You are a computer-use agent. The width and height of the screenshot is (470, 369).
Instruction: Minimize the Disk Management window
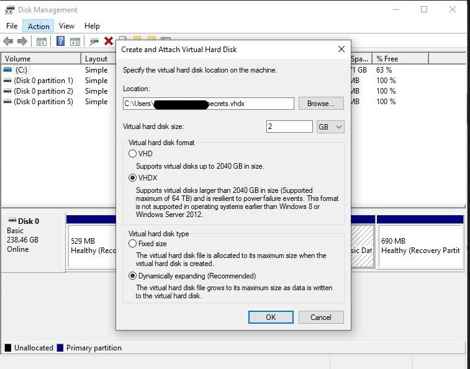(396, 9)
